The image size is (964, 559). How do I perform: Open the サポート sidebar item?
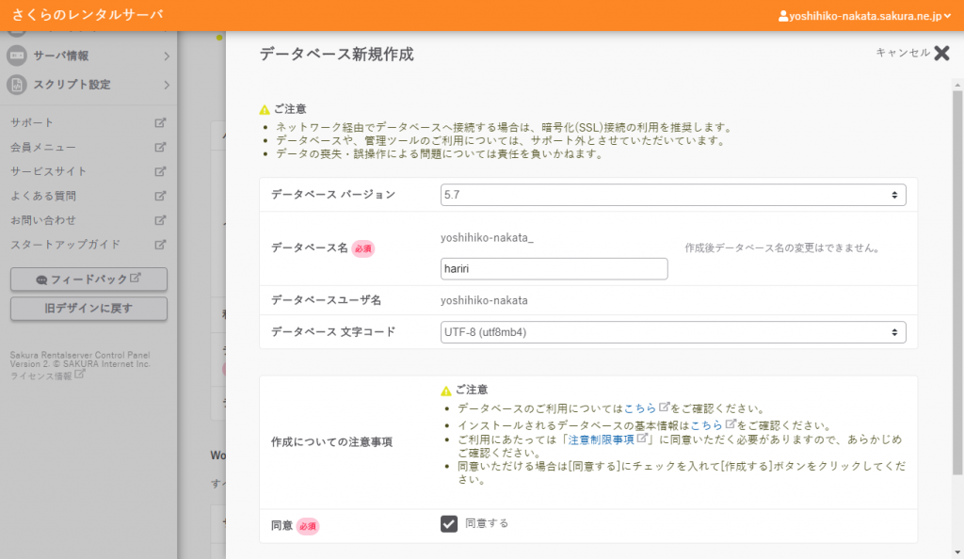click(88, 123)
